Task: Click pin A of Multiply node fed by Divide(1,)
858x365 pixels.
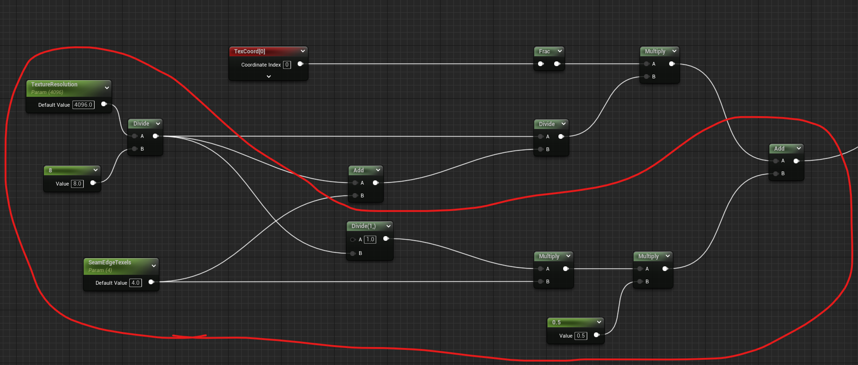Action: (540, 269)
